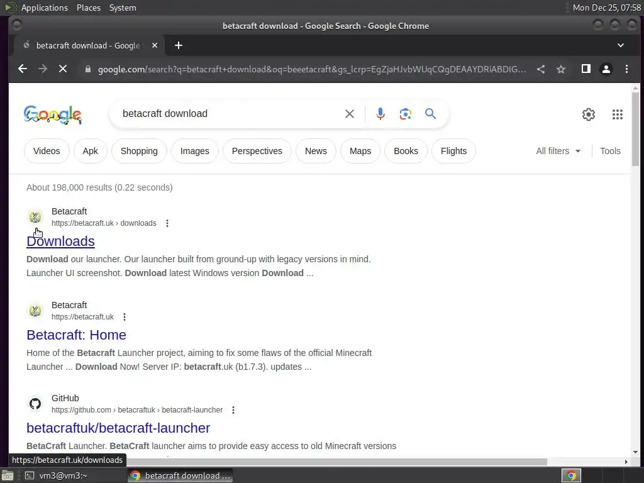This screenshot has height=483, width=644.
Task: Open more options for betacraft.uk downloads result
Action: tap(167, 223)
